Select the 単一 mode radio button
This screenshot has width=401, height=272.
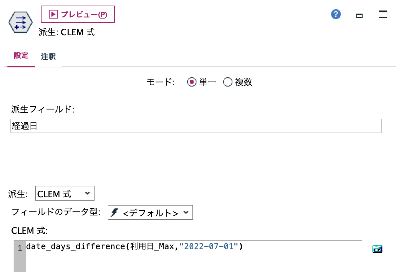pyautogui.click(x=192, y=82)
